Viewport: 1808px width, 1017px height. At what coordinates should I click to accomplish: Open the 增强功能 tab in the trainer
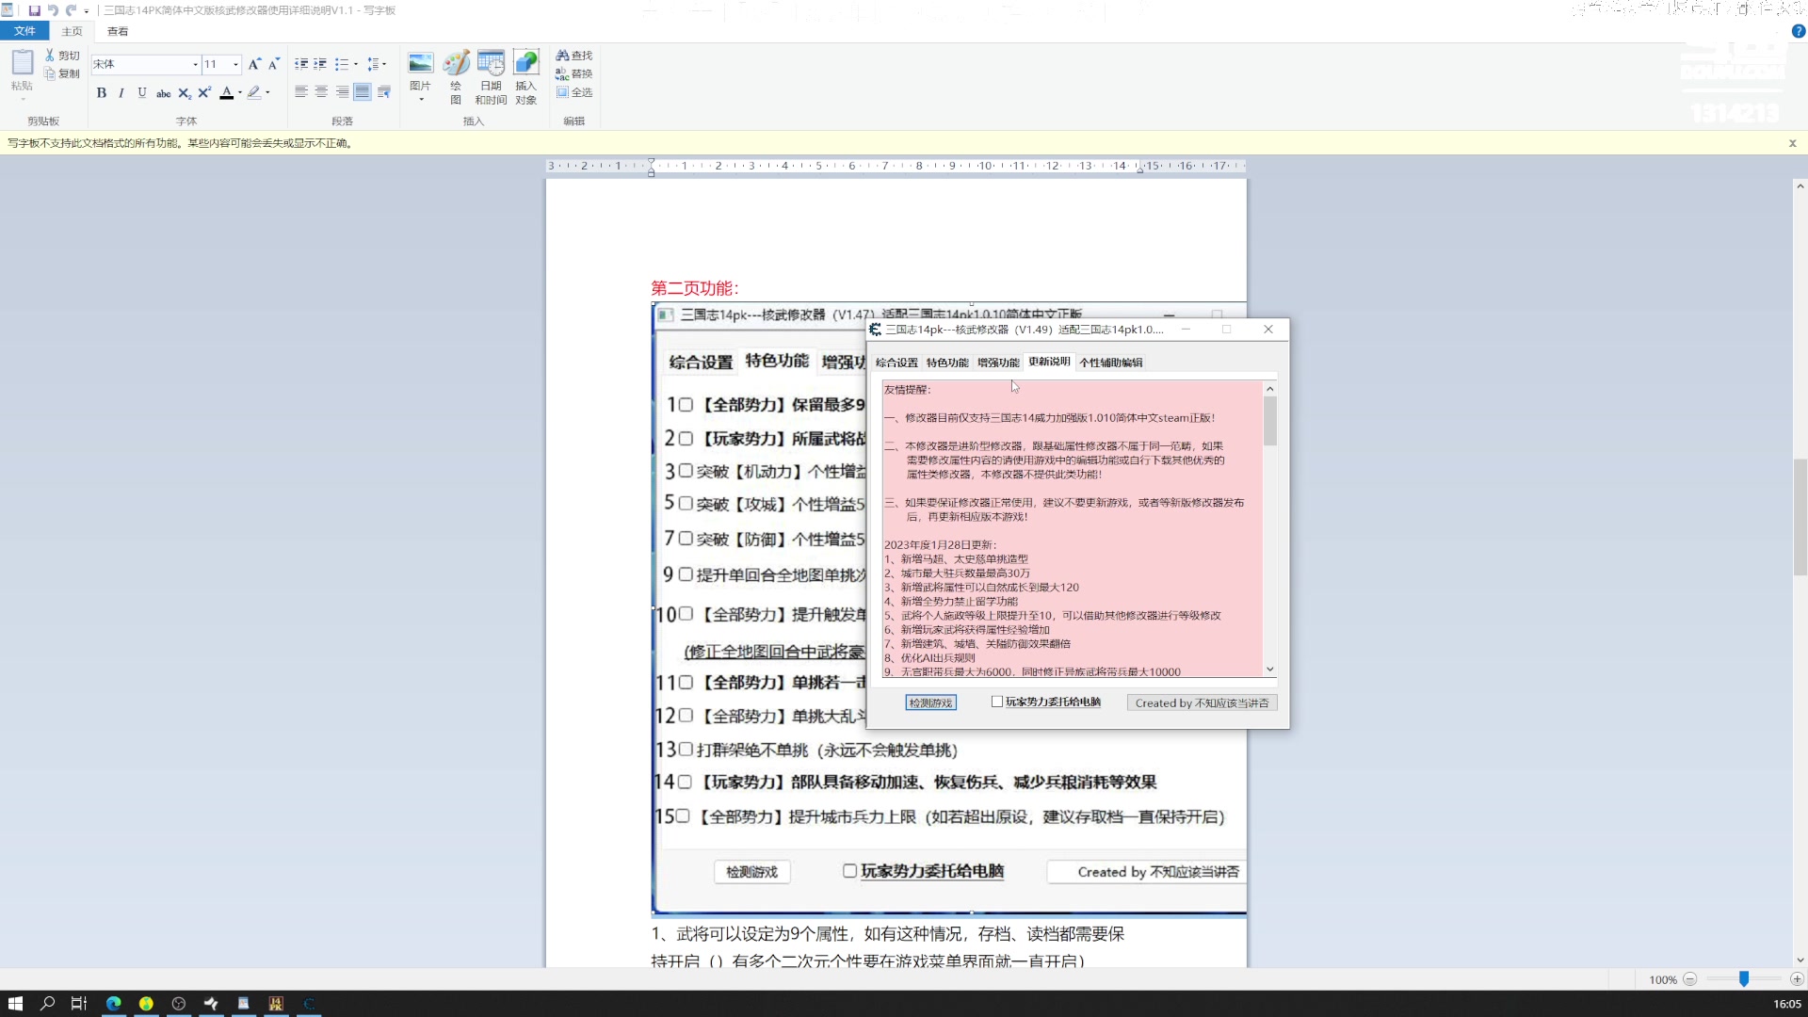click(x=998, y=363)
